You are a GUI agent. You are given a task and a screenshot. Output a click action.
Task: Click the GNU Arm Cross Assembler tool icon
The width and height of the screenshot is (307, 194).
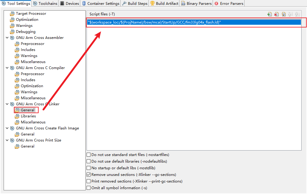point(12,38)
